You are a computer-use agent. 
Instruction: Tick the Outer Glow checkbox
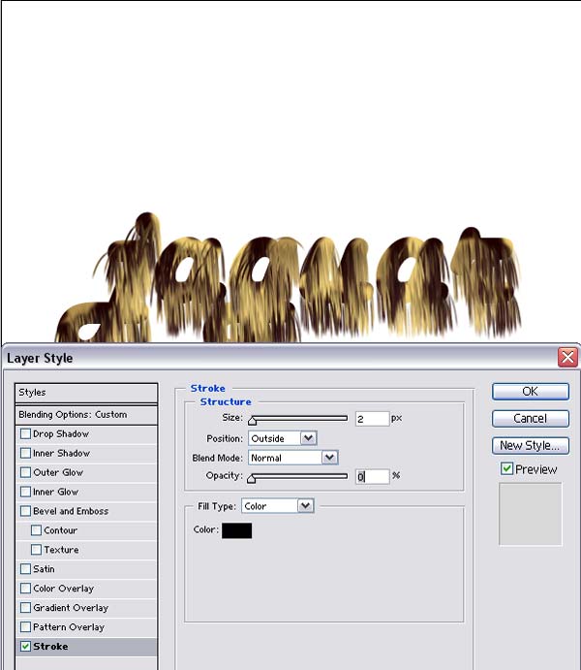[25, 472]
